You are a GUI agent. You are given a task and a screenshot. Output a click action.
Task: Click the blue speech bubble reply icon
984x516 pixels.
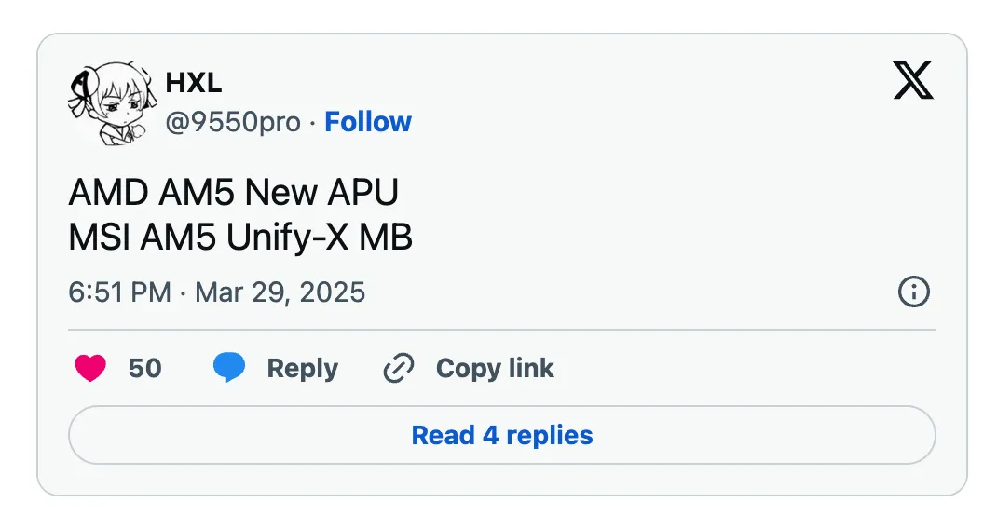pyautogui.click(x=229, y=369)
